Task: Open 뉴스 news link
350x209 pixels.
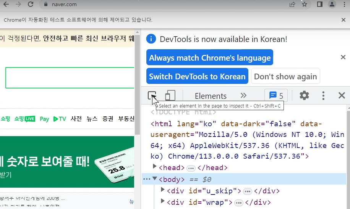Action: pyautogui.click(x=92, y=119)
